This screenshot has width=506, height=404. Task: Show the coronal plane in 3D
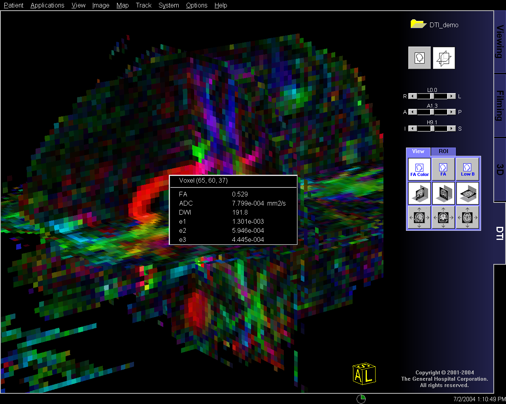[x=443, y=193]
